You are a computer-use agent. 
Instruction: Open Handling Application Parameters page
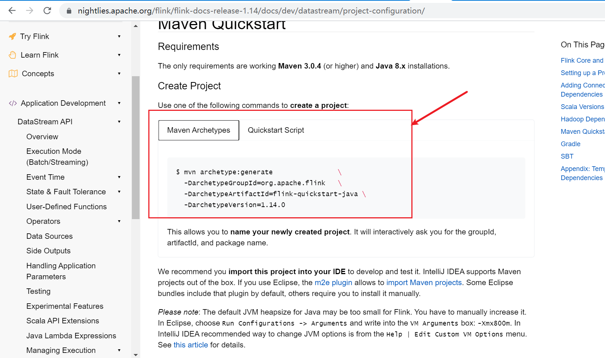click(x=61, y=271)
